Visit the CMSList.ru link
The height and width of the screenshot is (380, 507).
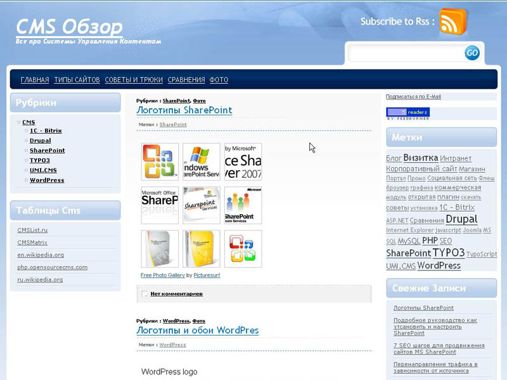click(x=32, y=230)
